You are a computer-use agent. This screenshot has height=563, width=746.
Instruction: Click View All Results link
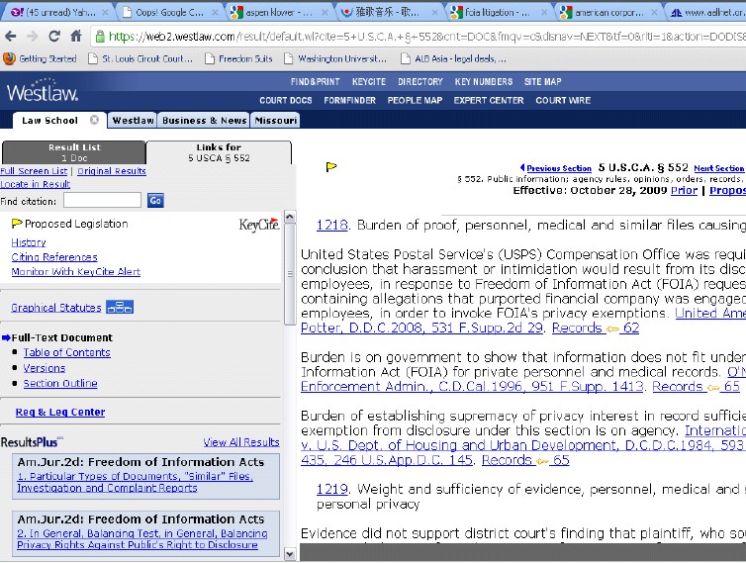(x=241, y=442)
